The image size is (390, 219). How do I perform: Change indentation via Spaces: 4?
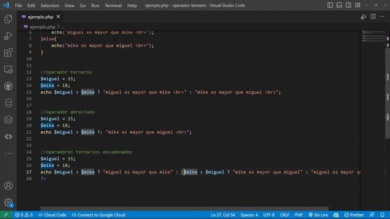coord(249,215)
